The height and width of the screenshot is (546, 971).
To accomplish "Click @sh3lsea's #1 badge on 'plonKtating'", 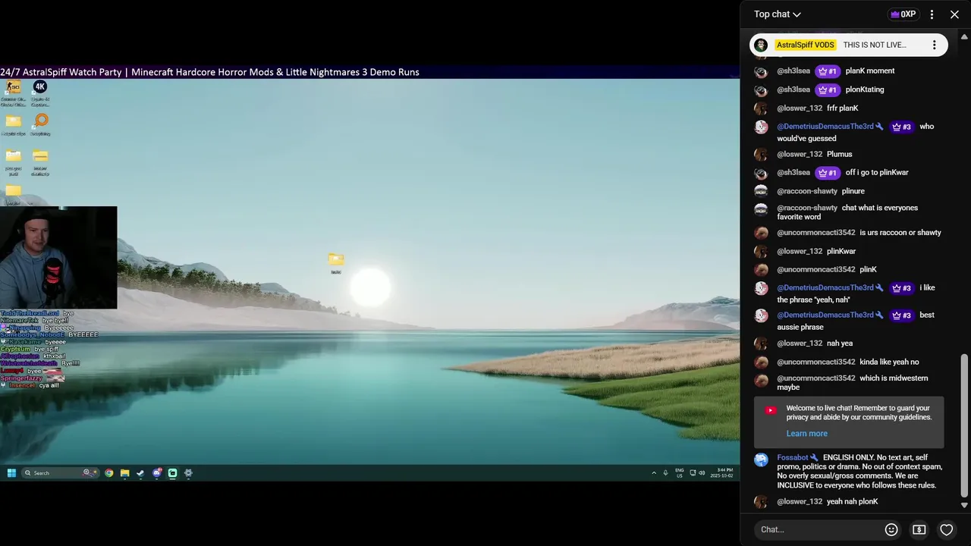I will (828, 89).
